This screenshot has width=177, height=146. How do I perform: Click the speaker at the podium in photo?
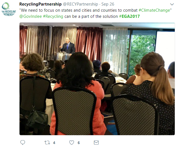click(x=67, y=46)
